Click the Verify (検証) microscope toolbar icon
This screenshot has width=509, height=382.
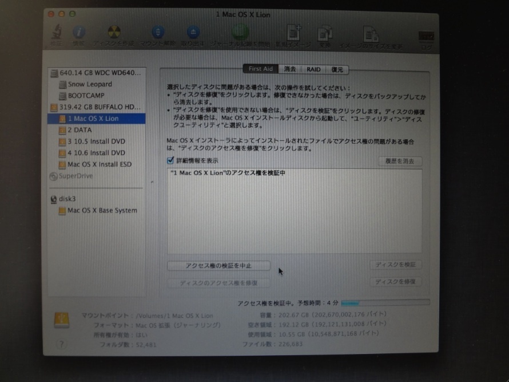tap(57, 33)
